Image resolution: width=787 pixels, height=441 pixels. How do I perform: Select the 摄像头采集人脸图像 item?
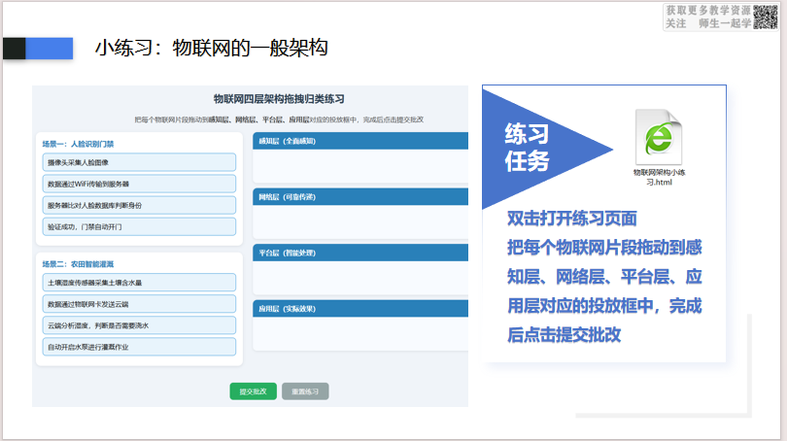pyautogui.click(x=139, y=162)
